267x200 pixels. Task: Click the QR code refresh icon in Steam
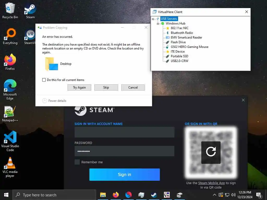pyautogui.click(x=211, y=153)
